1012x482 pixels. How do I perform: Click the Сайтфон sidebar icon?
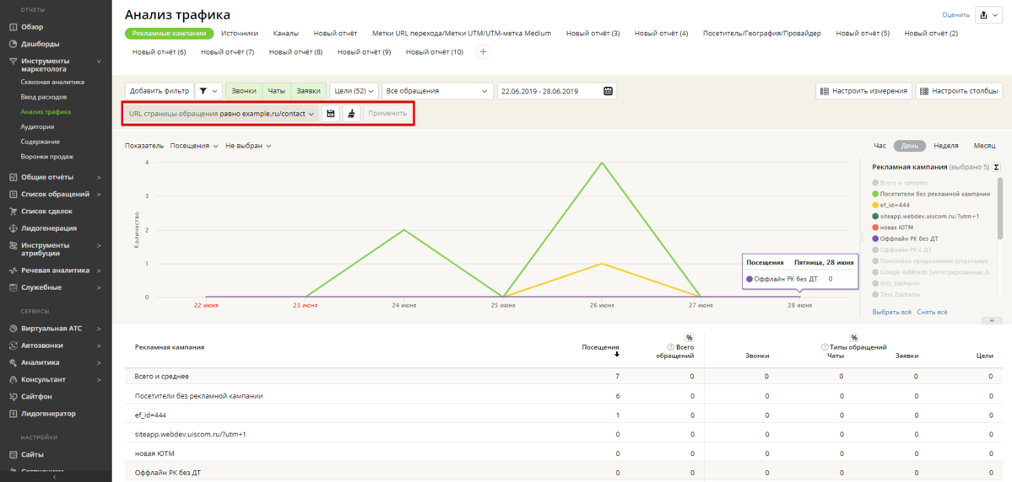point(13,396)
